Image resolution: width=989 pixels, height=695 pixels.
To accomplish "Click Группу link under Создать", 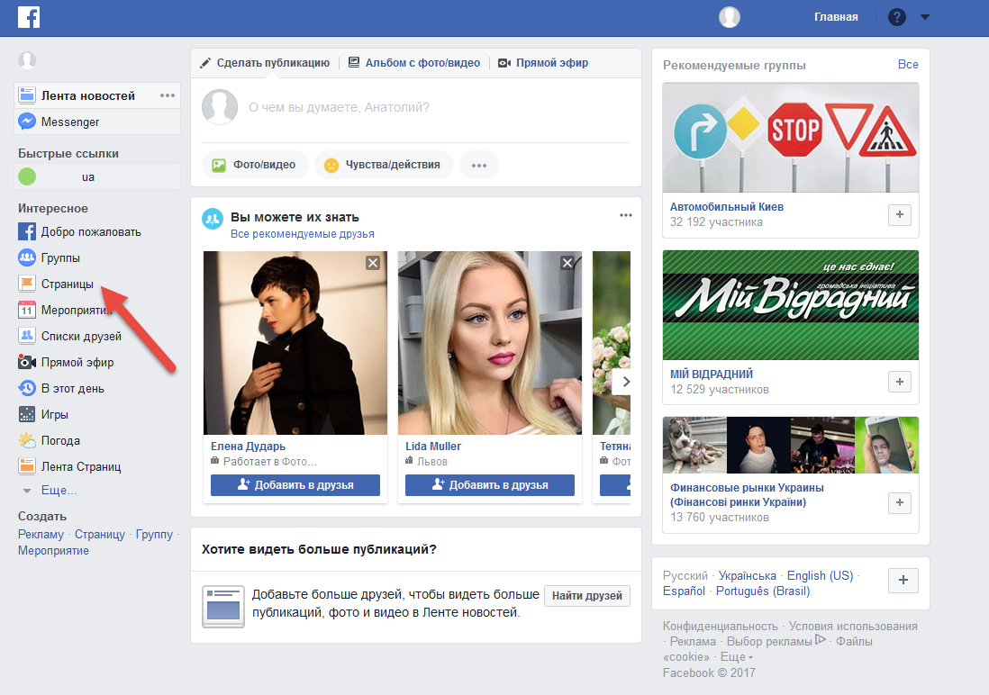I will 154,534.
